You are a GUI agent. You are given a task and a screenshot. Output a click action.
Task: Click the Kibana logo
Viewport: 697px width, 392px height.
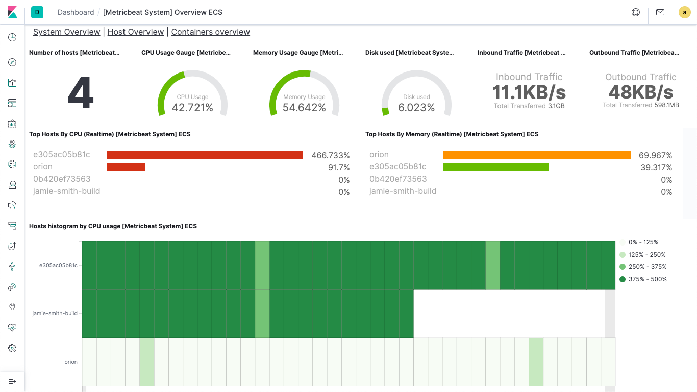tap(12, 12)
